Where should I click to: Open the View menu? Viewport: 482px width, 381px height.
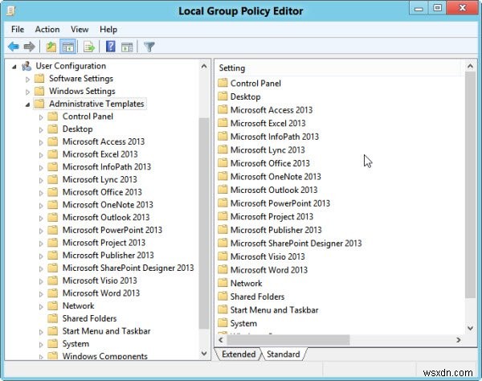80,29
